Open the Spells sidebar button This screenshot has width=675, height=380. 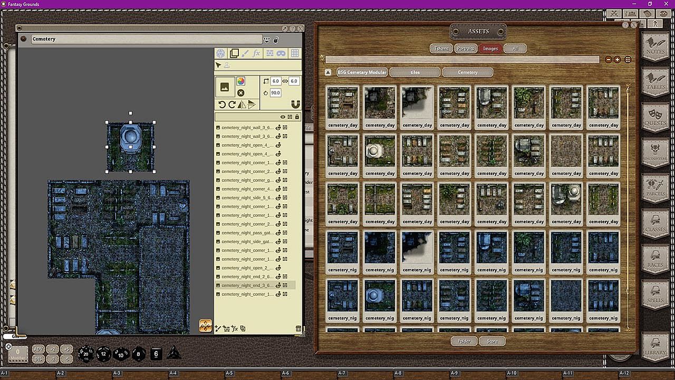[654, 294]
